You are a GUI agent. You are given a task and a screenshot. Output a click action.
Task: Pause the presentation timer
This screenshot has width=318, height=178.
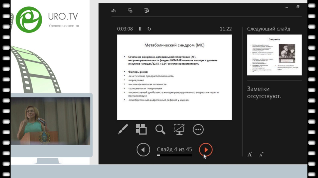tap(140, 29)
